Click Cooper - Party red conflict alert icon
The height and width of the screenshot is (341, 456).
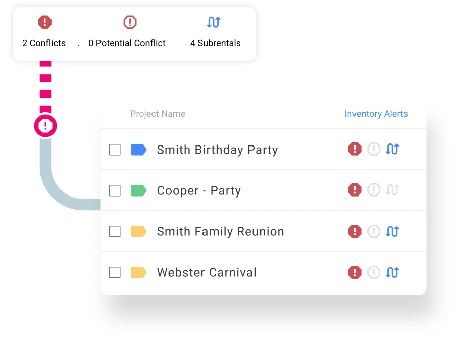click(x=355, y=190)
